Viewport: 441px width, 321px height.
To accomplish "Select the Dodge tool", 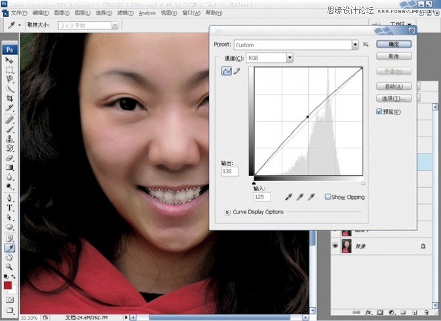I will click(x=9, y=186).
